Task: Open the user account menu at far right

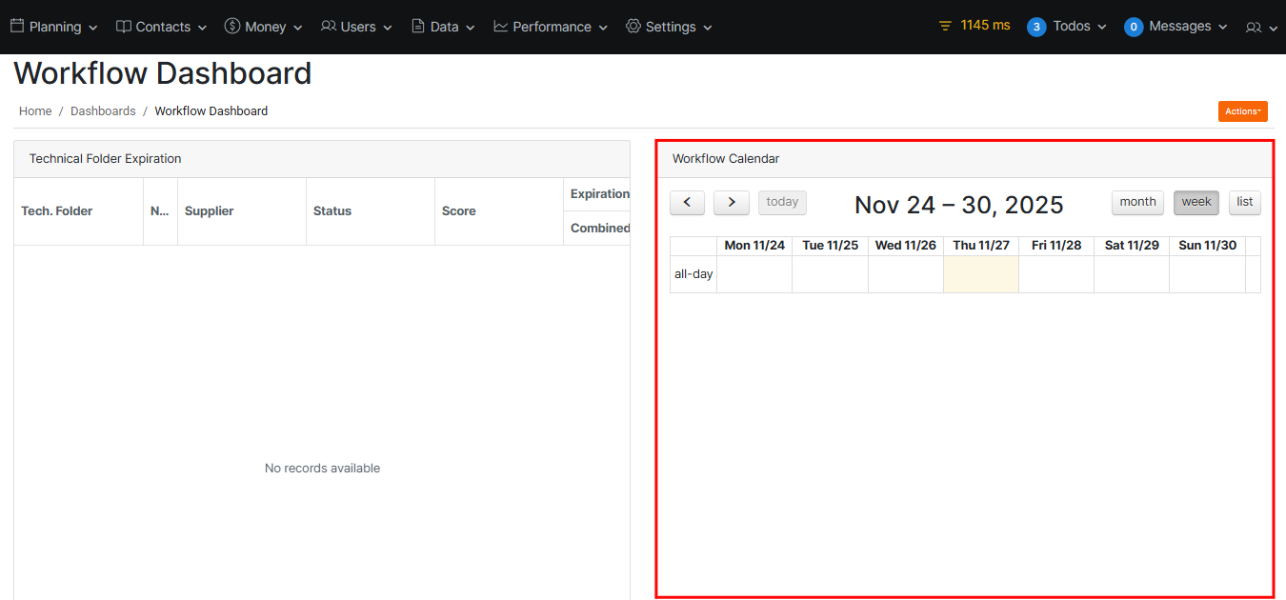Action: pos(1261,28)
